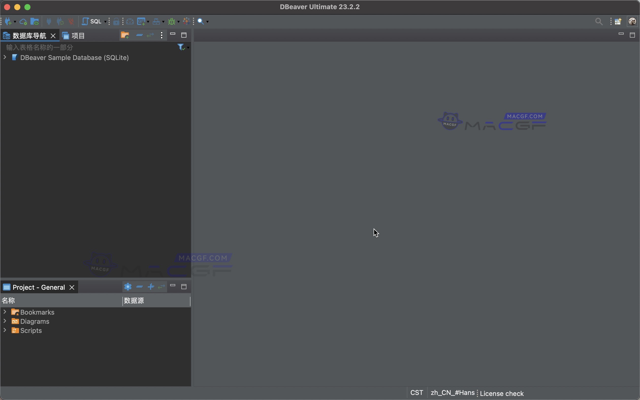Select DBeaver Sample Database (SQLite) connection
The image size is (640, 400).
(74, 58)
